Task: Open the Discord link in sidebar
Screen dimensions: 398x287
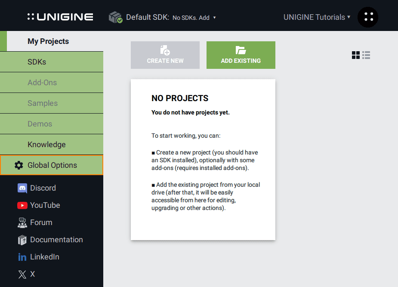Action: [x=22, y=188]
